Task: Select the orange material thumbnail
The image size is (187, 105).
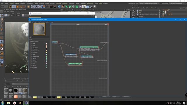Action: tap(15, 96)
